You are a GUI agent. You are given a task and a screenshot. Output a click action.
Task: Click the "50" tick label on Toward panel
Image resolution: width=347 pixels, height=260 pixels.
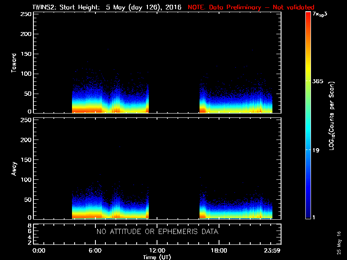(x=27, y=94)
